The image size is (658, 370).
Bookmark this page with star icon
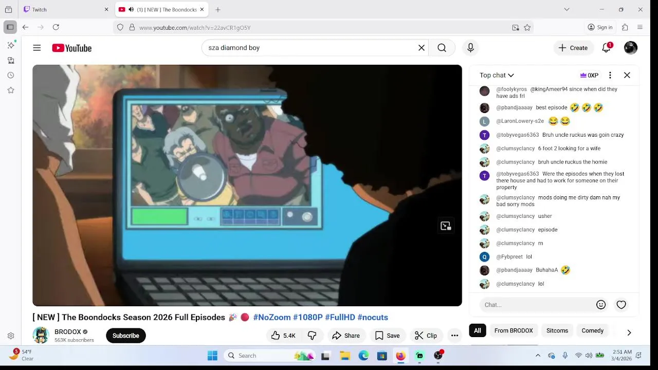[x=527, y=28]
